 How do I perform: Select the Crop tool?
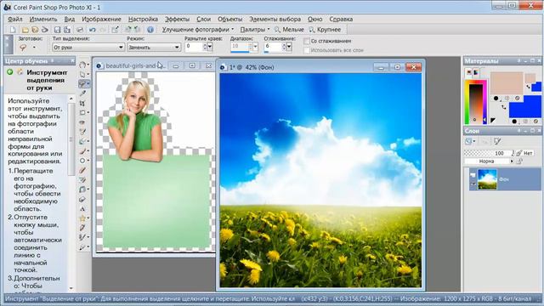point(82,103)
